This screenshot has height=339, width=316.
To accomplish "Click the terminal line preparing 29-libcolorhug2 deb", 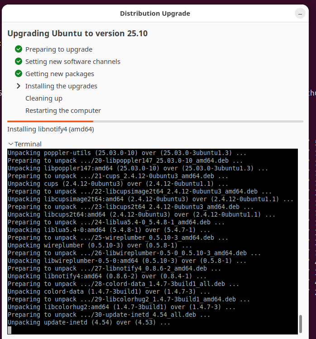I will (x=129, y=300).
